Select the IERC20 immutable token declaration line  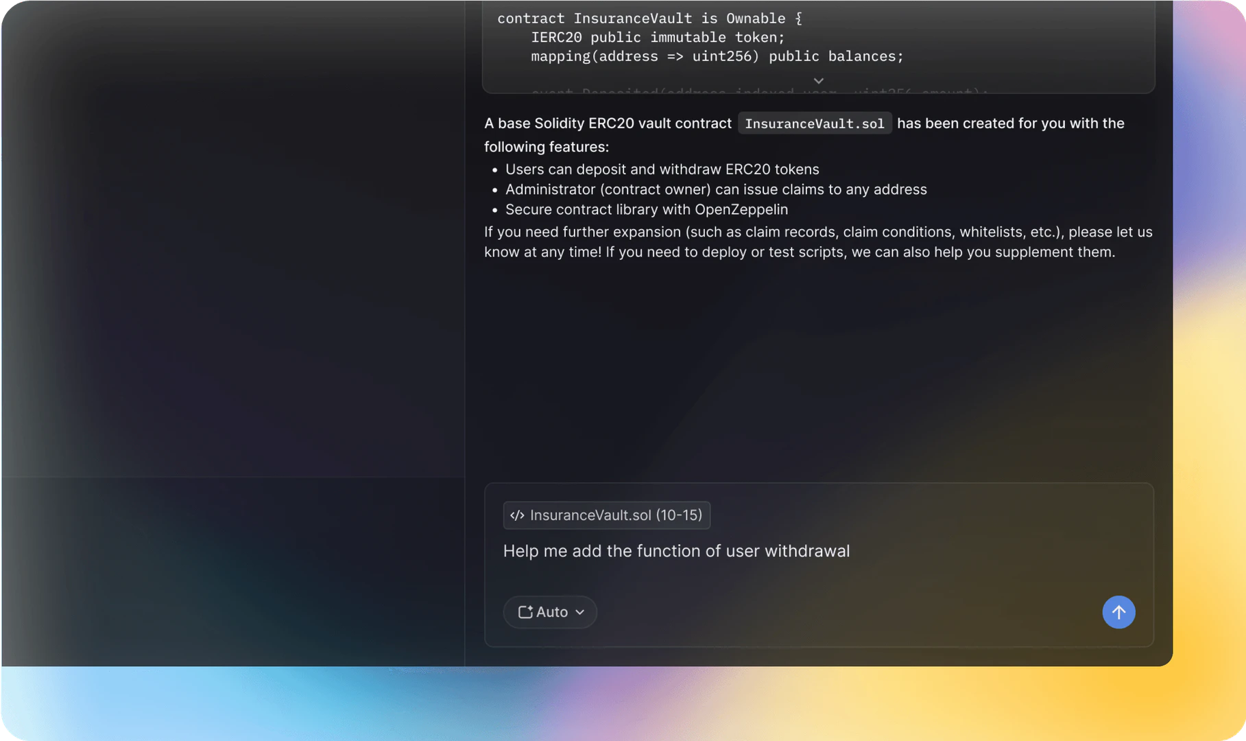(x=657, y=37)
